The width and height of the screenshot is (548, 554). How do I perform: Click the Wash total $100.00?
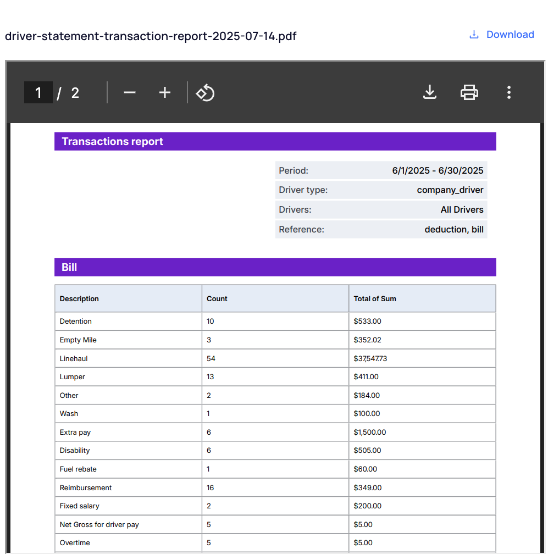[x=367, y=413]
